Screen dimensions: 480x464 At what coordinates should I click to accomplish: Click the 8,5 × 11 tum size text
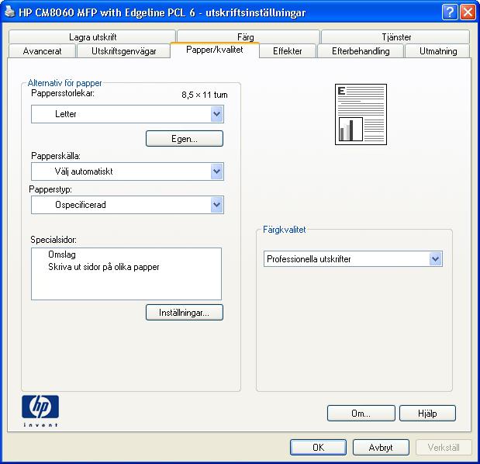click(205, 95)
